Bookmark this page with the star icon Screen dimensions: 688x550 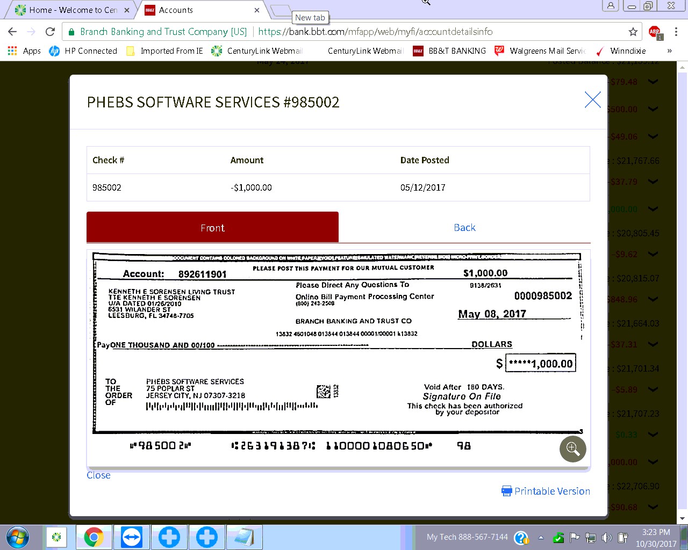[x=633, y=32]
